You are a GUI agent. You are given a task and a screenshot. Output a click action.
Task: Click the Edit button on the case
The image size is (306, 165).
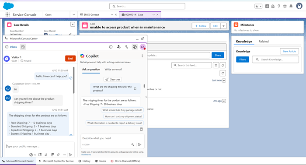point(215,26)
